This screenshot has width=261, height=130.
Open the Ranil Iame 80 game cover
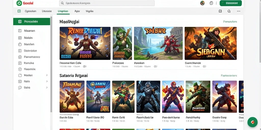[x=98, y=97]
